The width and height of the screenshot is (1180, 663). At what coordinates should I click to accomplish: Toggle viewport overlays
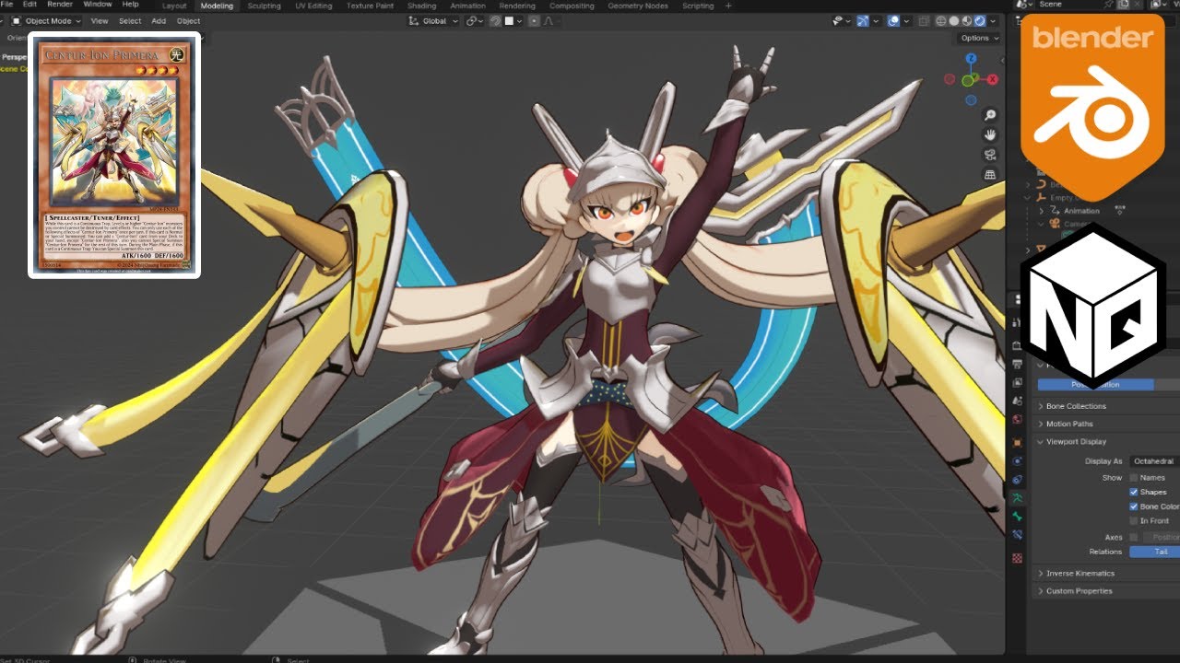(893, 20)
